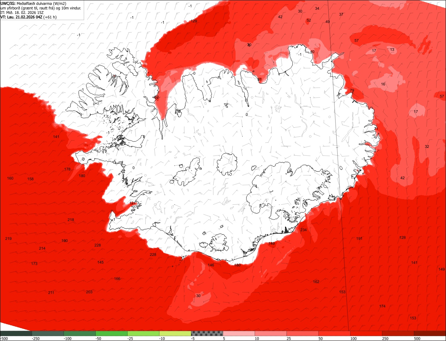Image resolution: width=446 pixels, height=341 pixels.
Task: Click the flux value 234 off southeast coast
Action: (303, 230)
